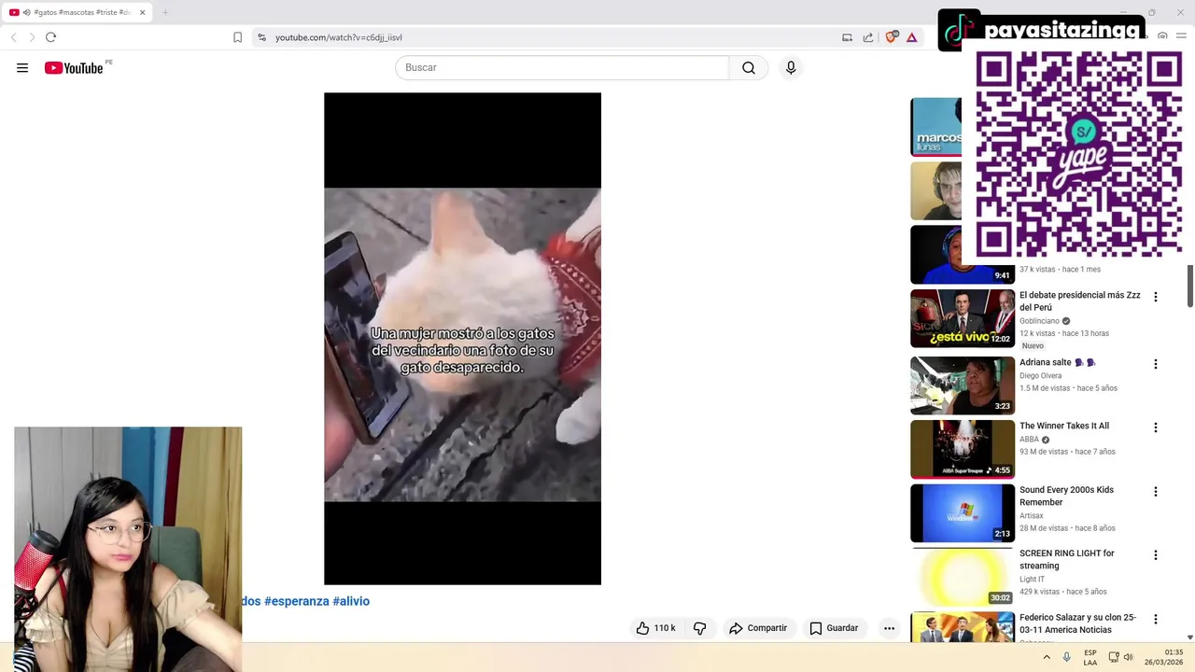Viewport: 1195px width, 672px height.
Task: Open 'El debate presidencial más Zzz' video title
Action: 1079,301
